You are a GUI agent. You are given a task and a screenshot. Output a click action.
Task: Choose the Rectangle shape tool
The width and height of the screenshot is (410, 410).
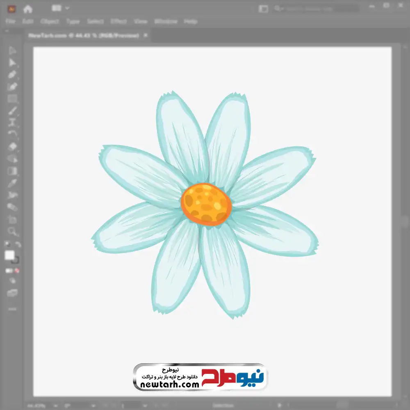click(x=12, y=98)
